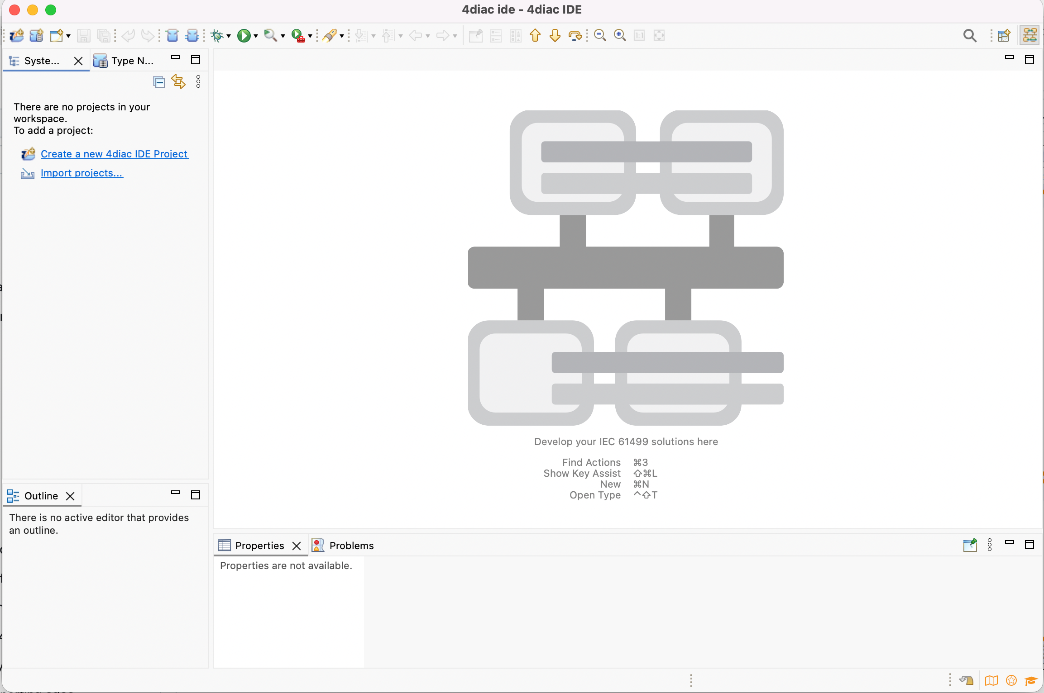Click Collapse All in System Explorer

pos(159,82)
